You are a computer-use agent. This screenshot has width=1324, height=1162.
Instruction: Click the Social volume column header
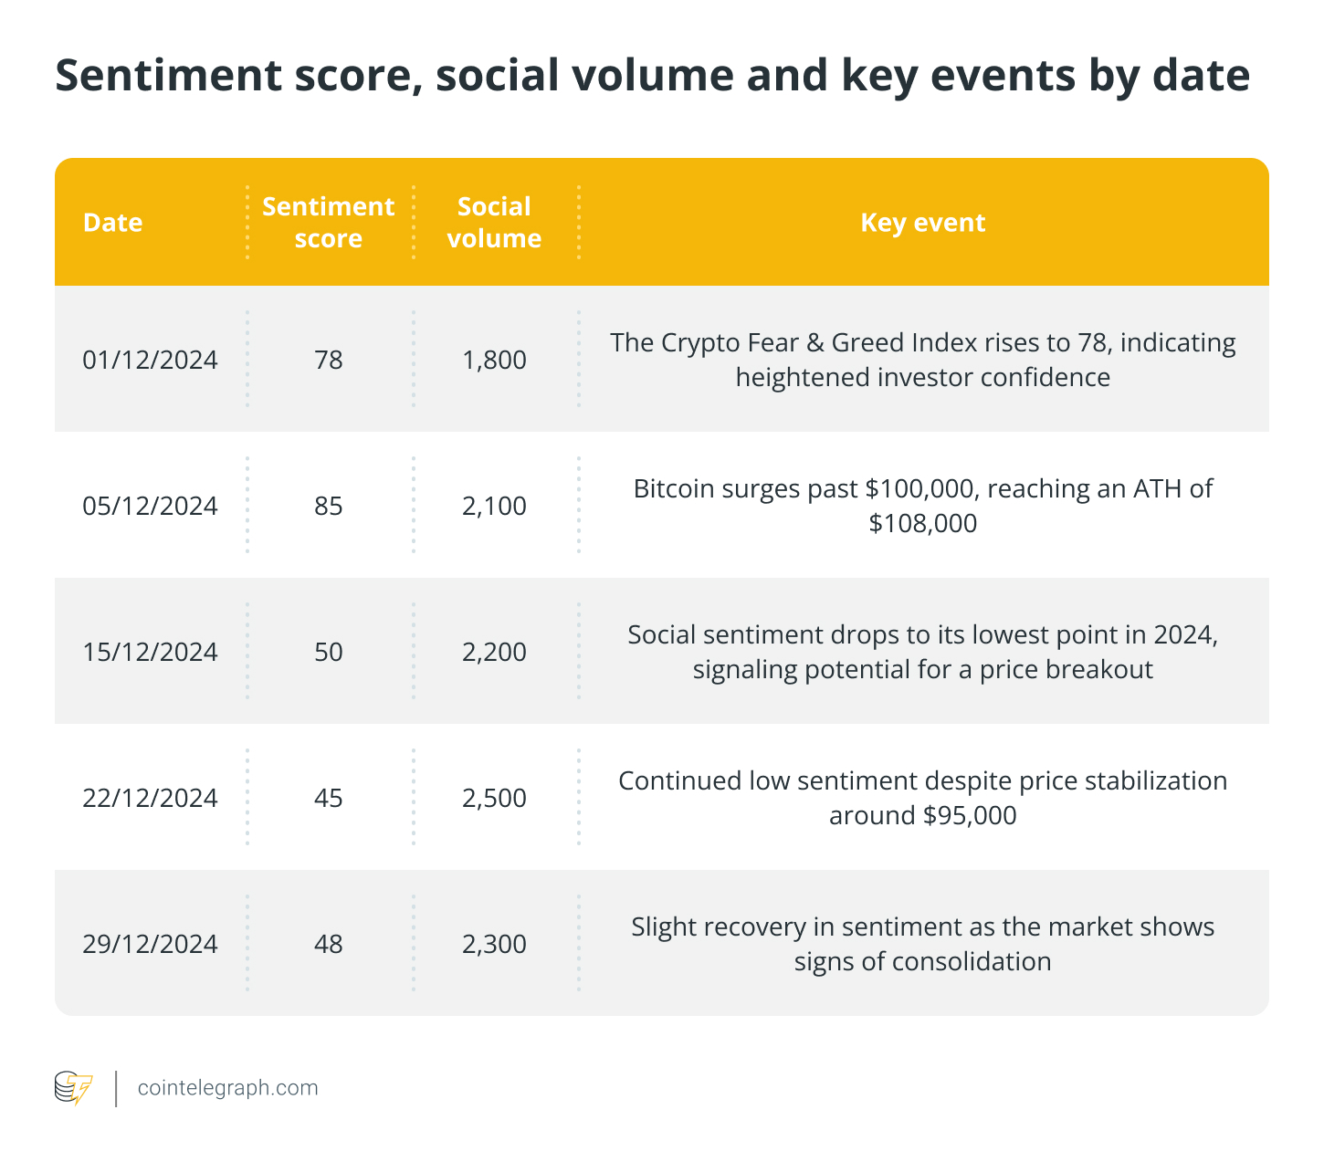tap(493, 222)
